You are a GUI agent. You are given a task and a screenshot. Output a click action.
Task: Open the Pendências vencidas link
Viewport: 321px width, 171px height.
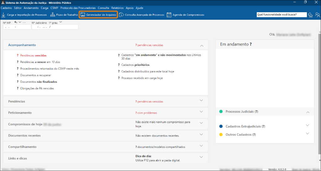point(33,55)
